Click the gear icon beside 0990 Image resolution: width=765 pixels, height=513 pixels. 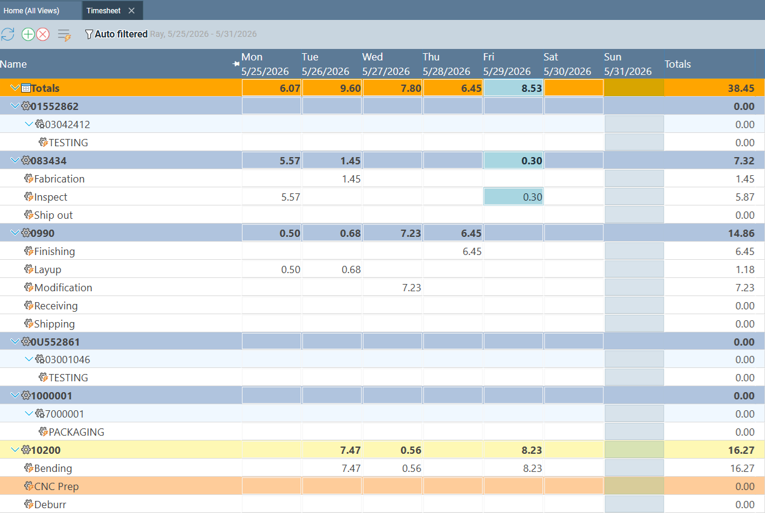(x=25, y=233)
